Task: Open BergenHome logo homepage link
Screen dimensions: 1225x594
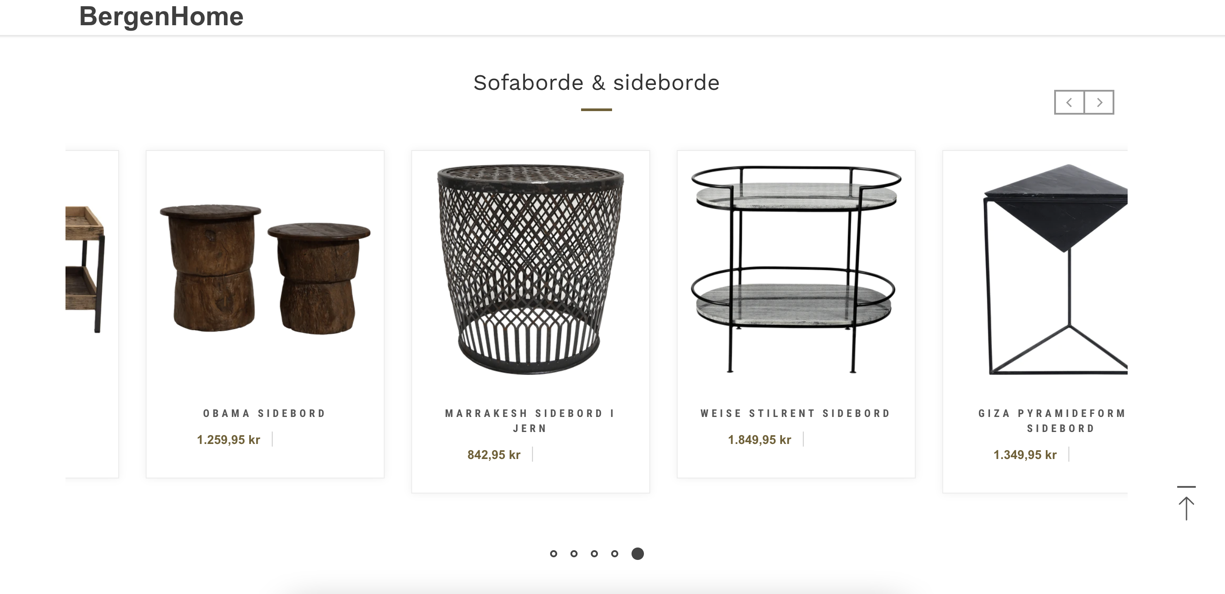Action: [x=161, y=16]
